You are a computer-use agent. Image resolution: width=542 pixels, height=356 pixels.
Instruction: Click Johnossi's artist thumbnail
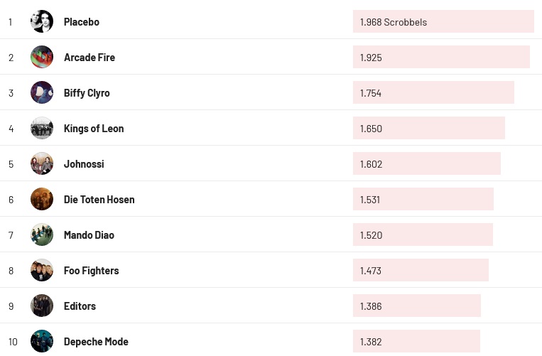42,163
